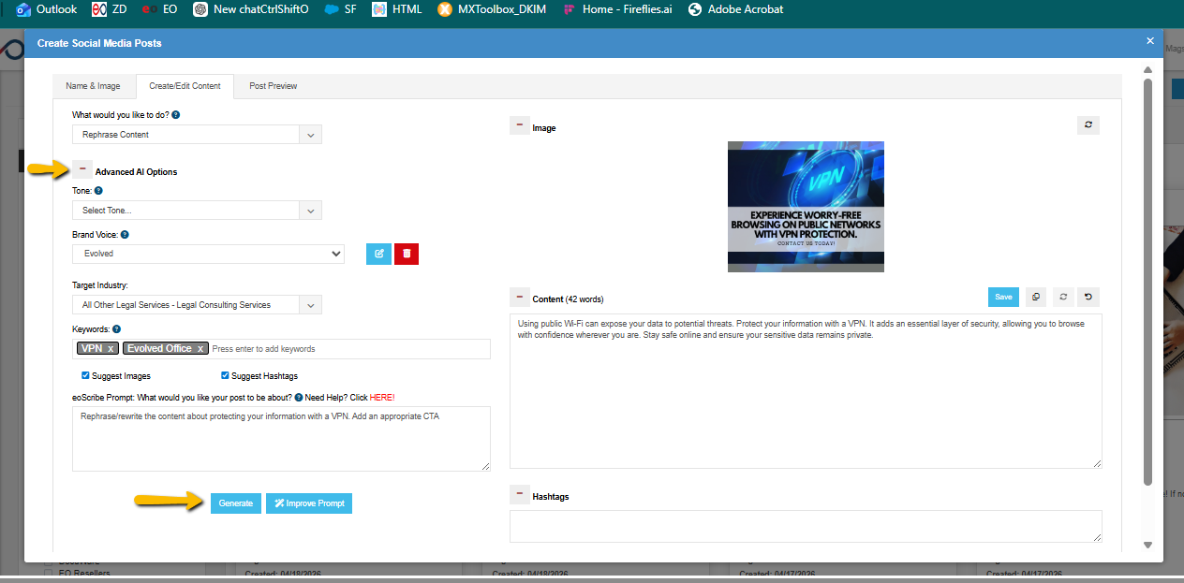
Task: Collapse the Content section
Action: coord(520,297)
